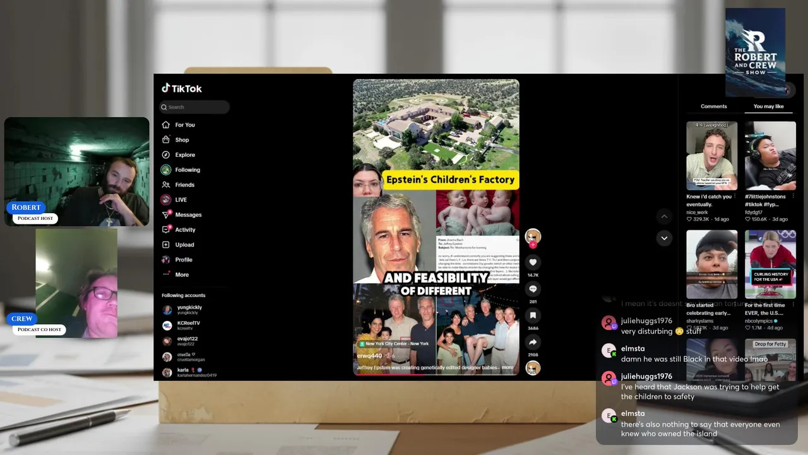Open sharkyslams recommended video thumbnail
The image size is (808, 455).
(711, 264)
